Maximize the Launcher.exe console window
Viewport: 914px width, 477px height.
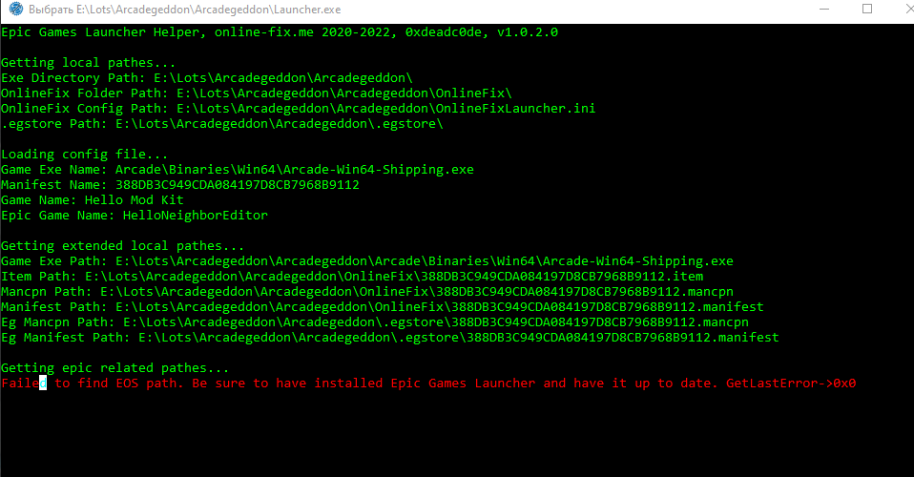click(x=867, y=10)
